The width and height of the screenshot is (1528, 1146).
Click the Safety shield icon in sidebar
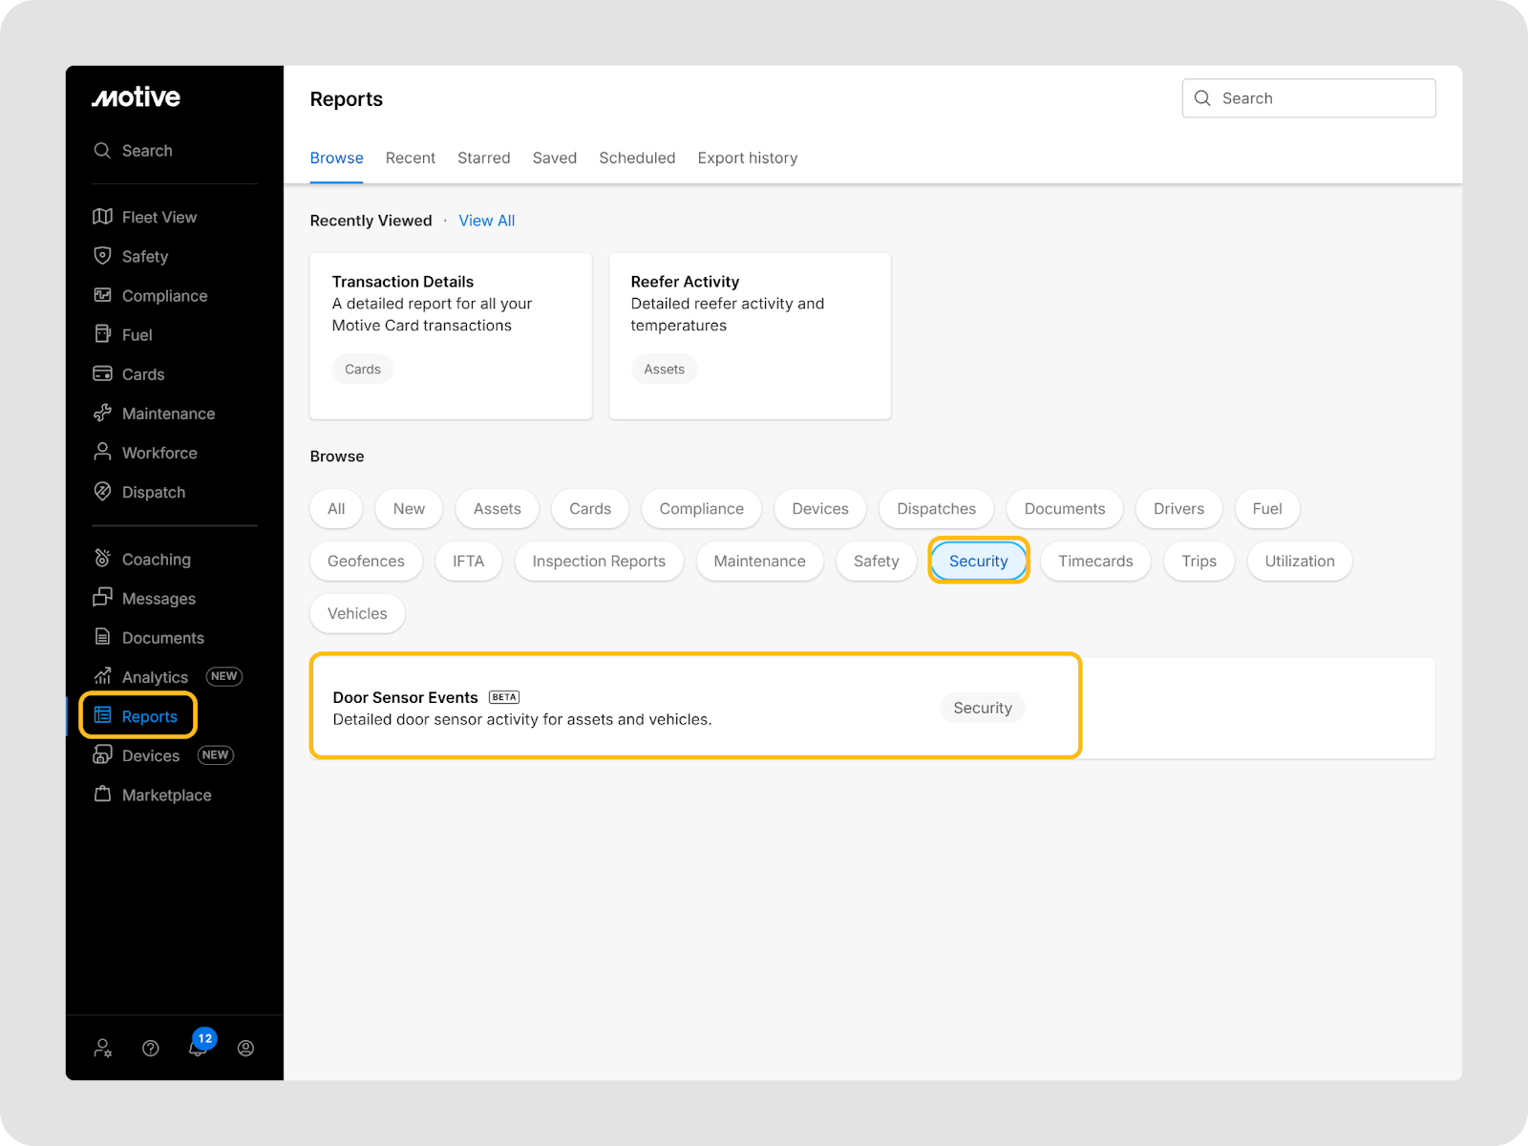click(102, 256)
